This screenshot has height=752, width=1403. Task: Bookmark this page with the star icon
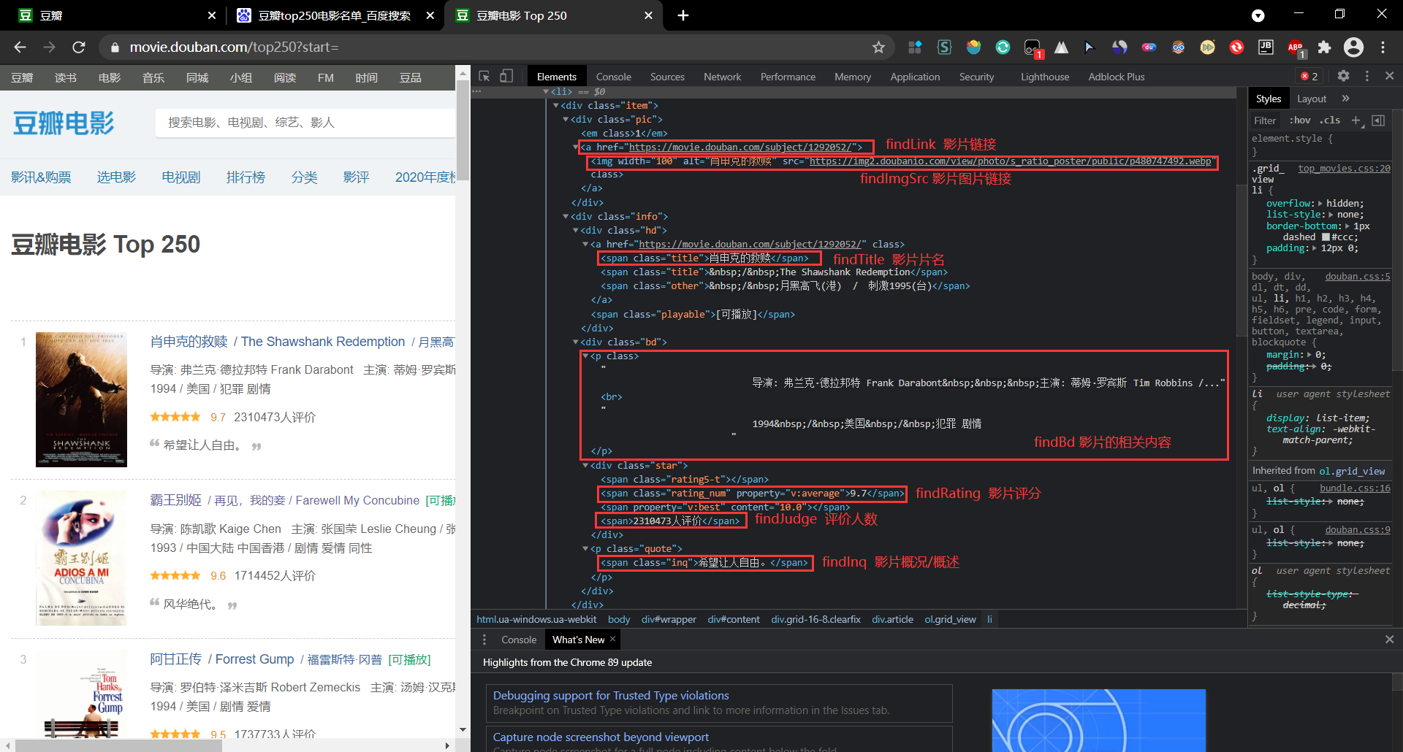[878, 47]
